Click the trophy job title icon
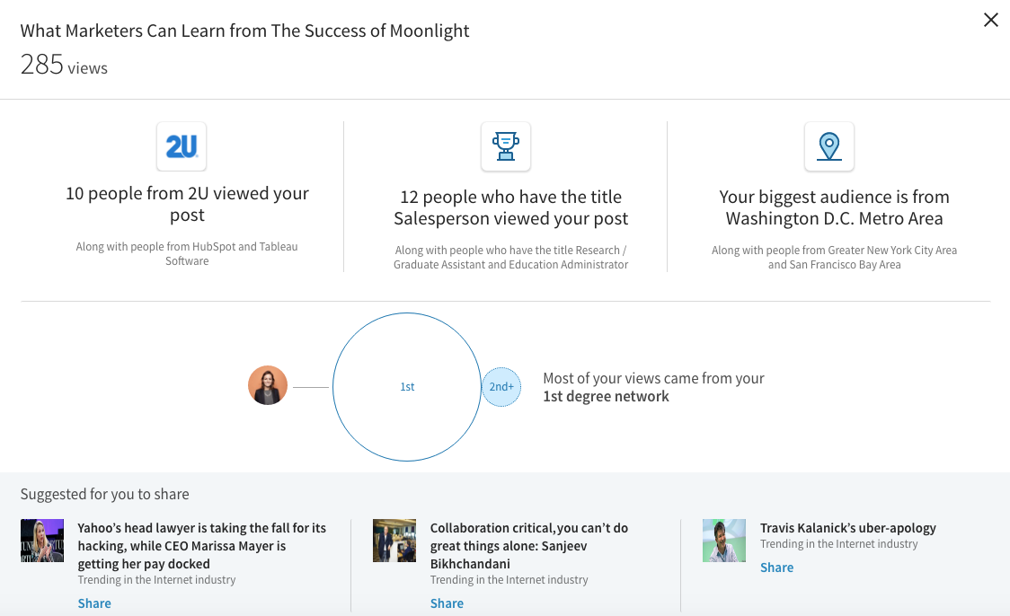Image resolution: width=1010 pixels, height=616 pixels. click(x=506, y=146)
